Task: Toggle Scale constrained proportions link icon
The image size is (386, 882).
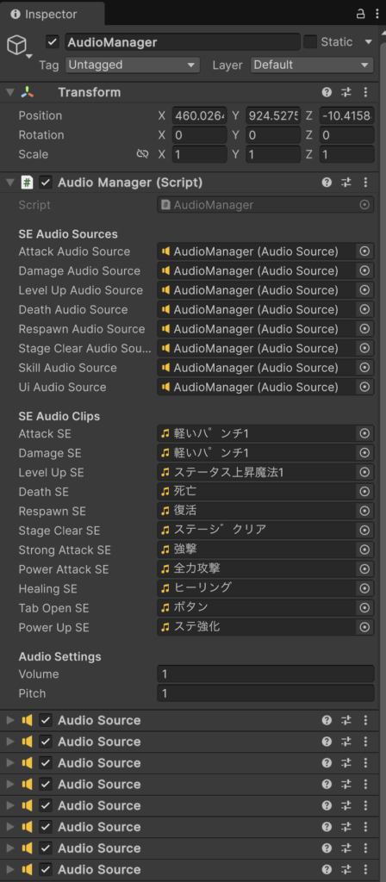Action: [x=142, y=154]
